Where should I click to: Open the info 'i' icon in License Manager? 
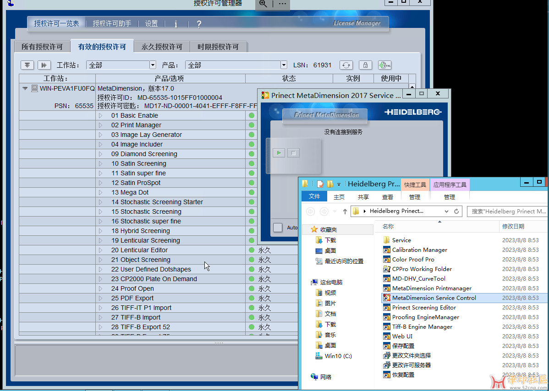pos(176,24)
